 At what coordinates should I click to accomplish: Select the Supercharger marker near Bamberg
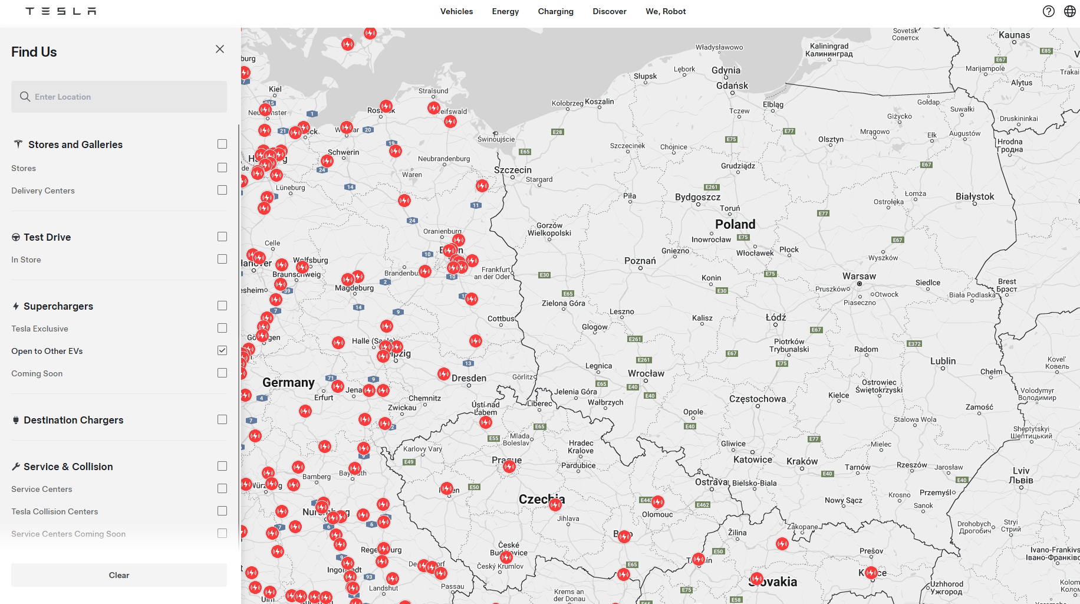[298, 468]
